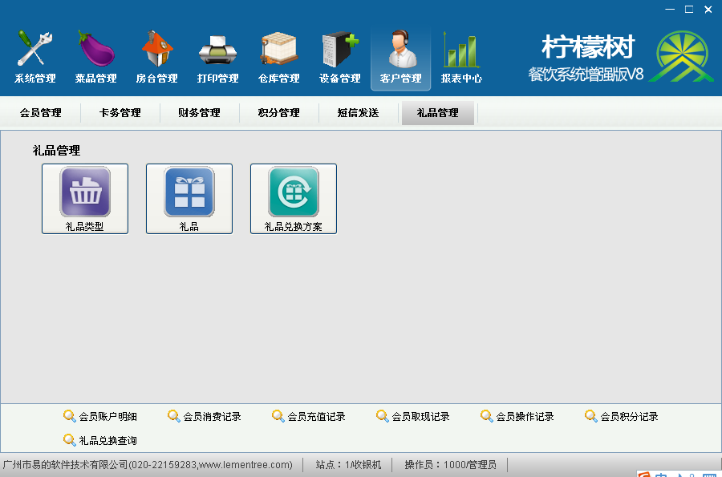722x477 pixels.
Task: Open 会员账户明细 query link
Action: pos(100,416)
